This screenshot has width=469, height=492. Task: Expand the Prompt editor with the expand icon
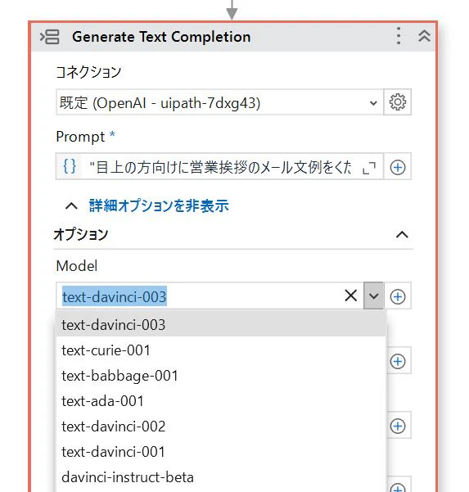[369, 168]
